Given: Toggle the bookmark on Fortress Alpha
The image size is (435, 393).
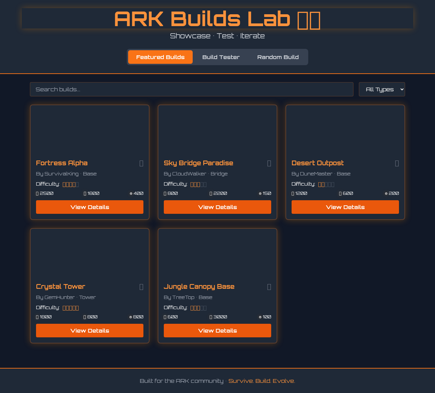Looking at the screenshot, I should pyautogui.click(x=142, y=164).
